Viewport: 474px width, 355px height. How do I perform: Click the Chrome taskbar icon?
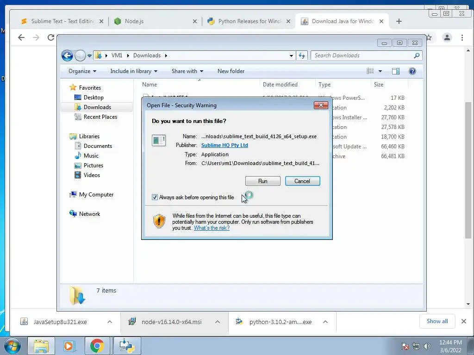click(97, 346)
